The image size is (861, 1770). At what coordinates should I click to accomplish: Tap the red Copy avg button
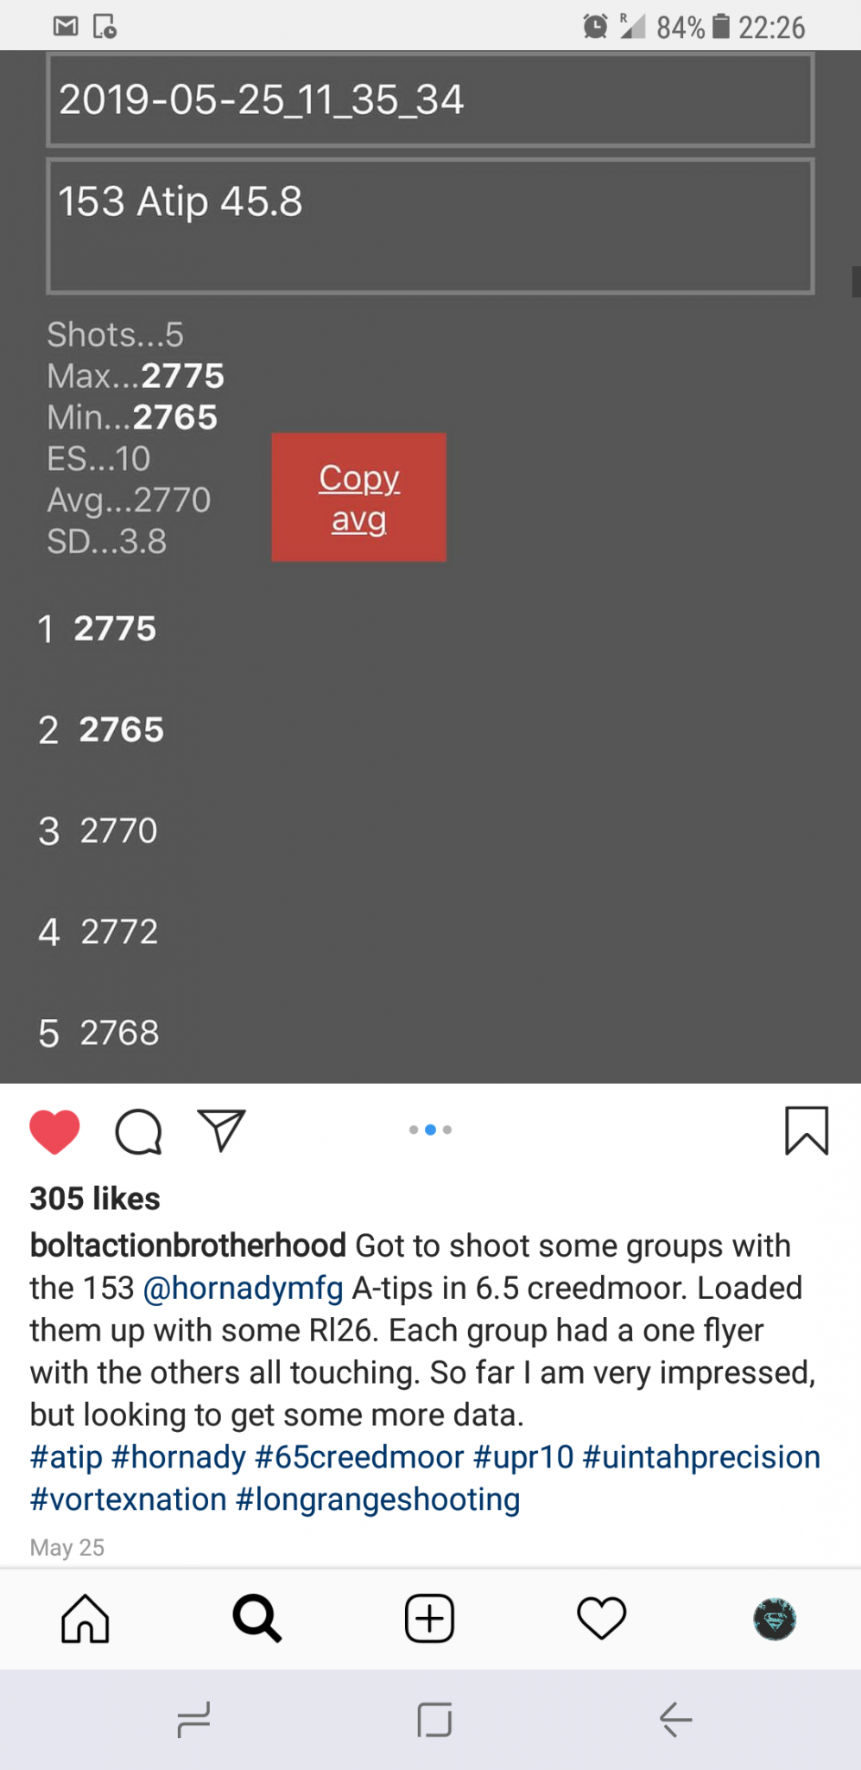[x=358, y=497]
